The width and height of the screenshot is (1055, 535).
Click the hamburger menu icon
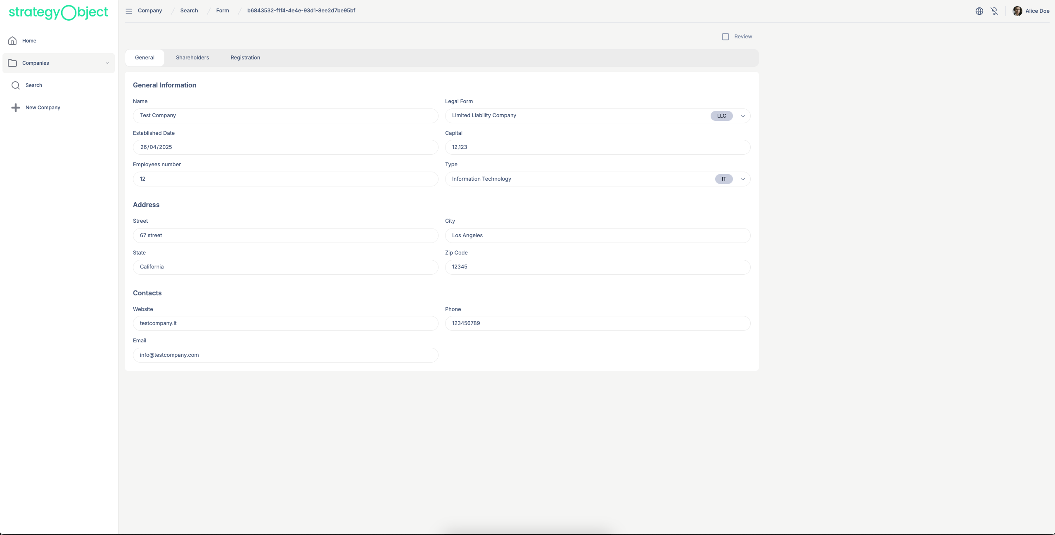129,11
